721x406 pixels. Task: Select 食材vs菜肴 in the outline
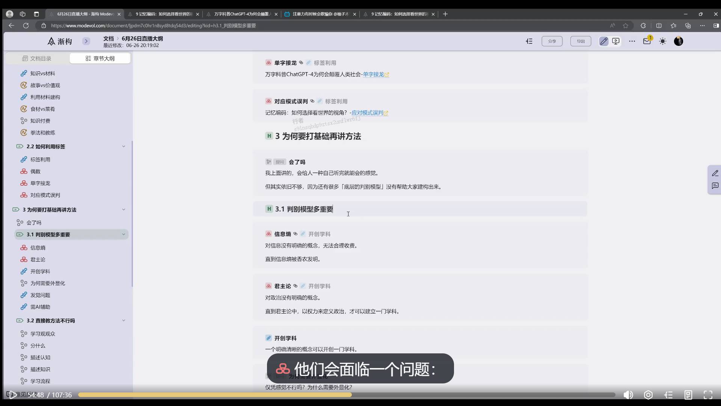pyautogui.click(x=42, y=109)
